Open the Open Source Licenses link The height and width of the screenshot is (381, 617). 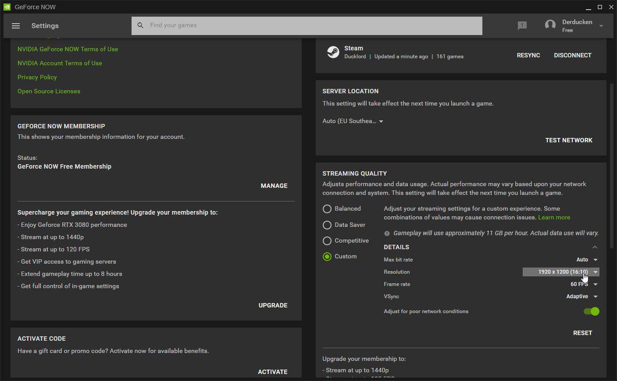pos(49,91)
